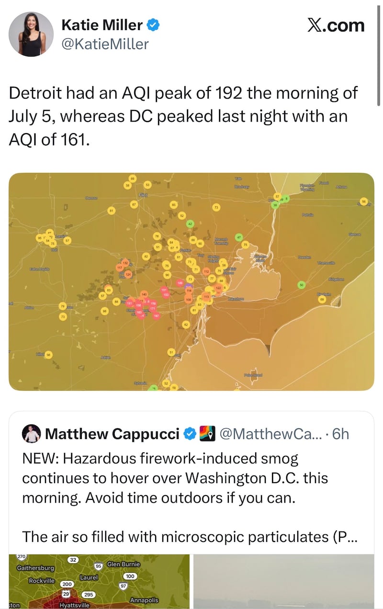This screenshot has height=609, width=383.
Task: Open the Matthew Cappucci name in quote
Action: click(x=112, y=434)
